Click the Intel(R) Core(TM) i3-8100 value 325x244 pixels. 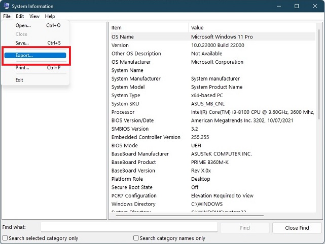coord(252,112)
